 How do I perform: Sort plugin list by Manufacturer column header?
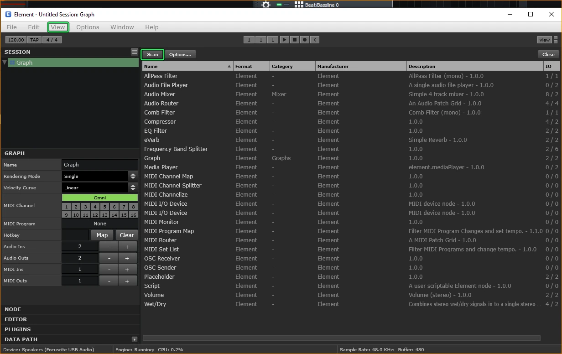[x=361, y=66]
